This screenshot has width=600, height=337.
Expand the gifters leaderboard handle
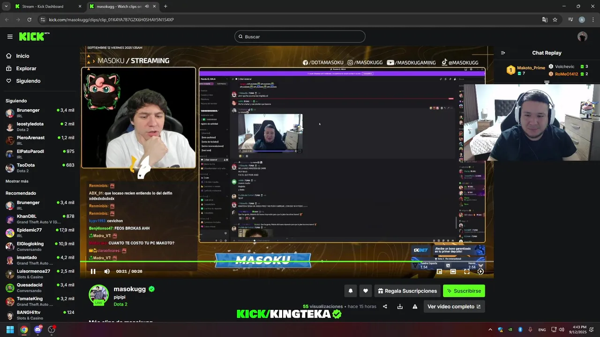547,82
